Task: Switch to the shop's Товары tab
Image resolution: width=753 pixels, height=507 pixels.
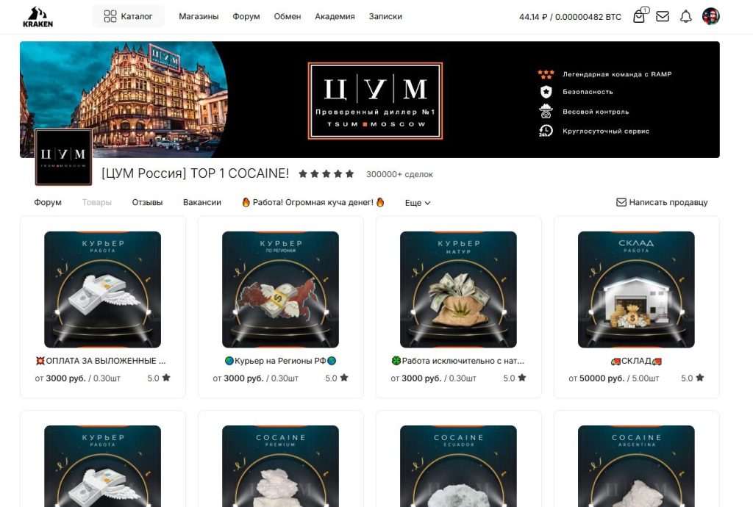Action: [x=96, y=202]
